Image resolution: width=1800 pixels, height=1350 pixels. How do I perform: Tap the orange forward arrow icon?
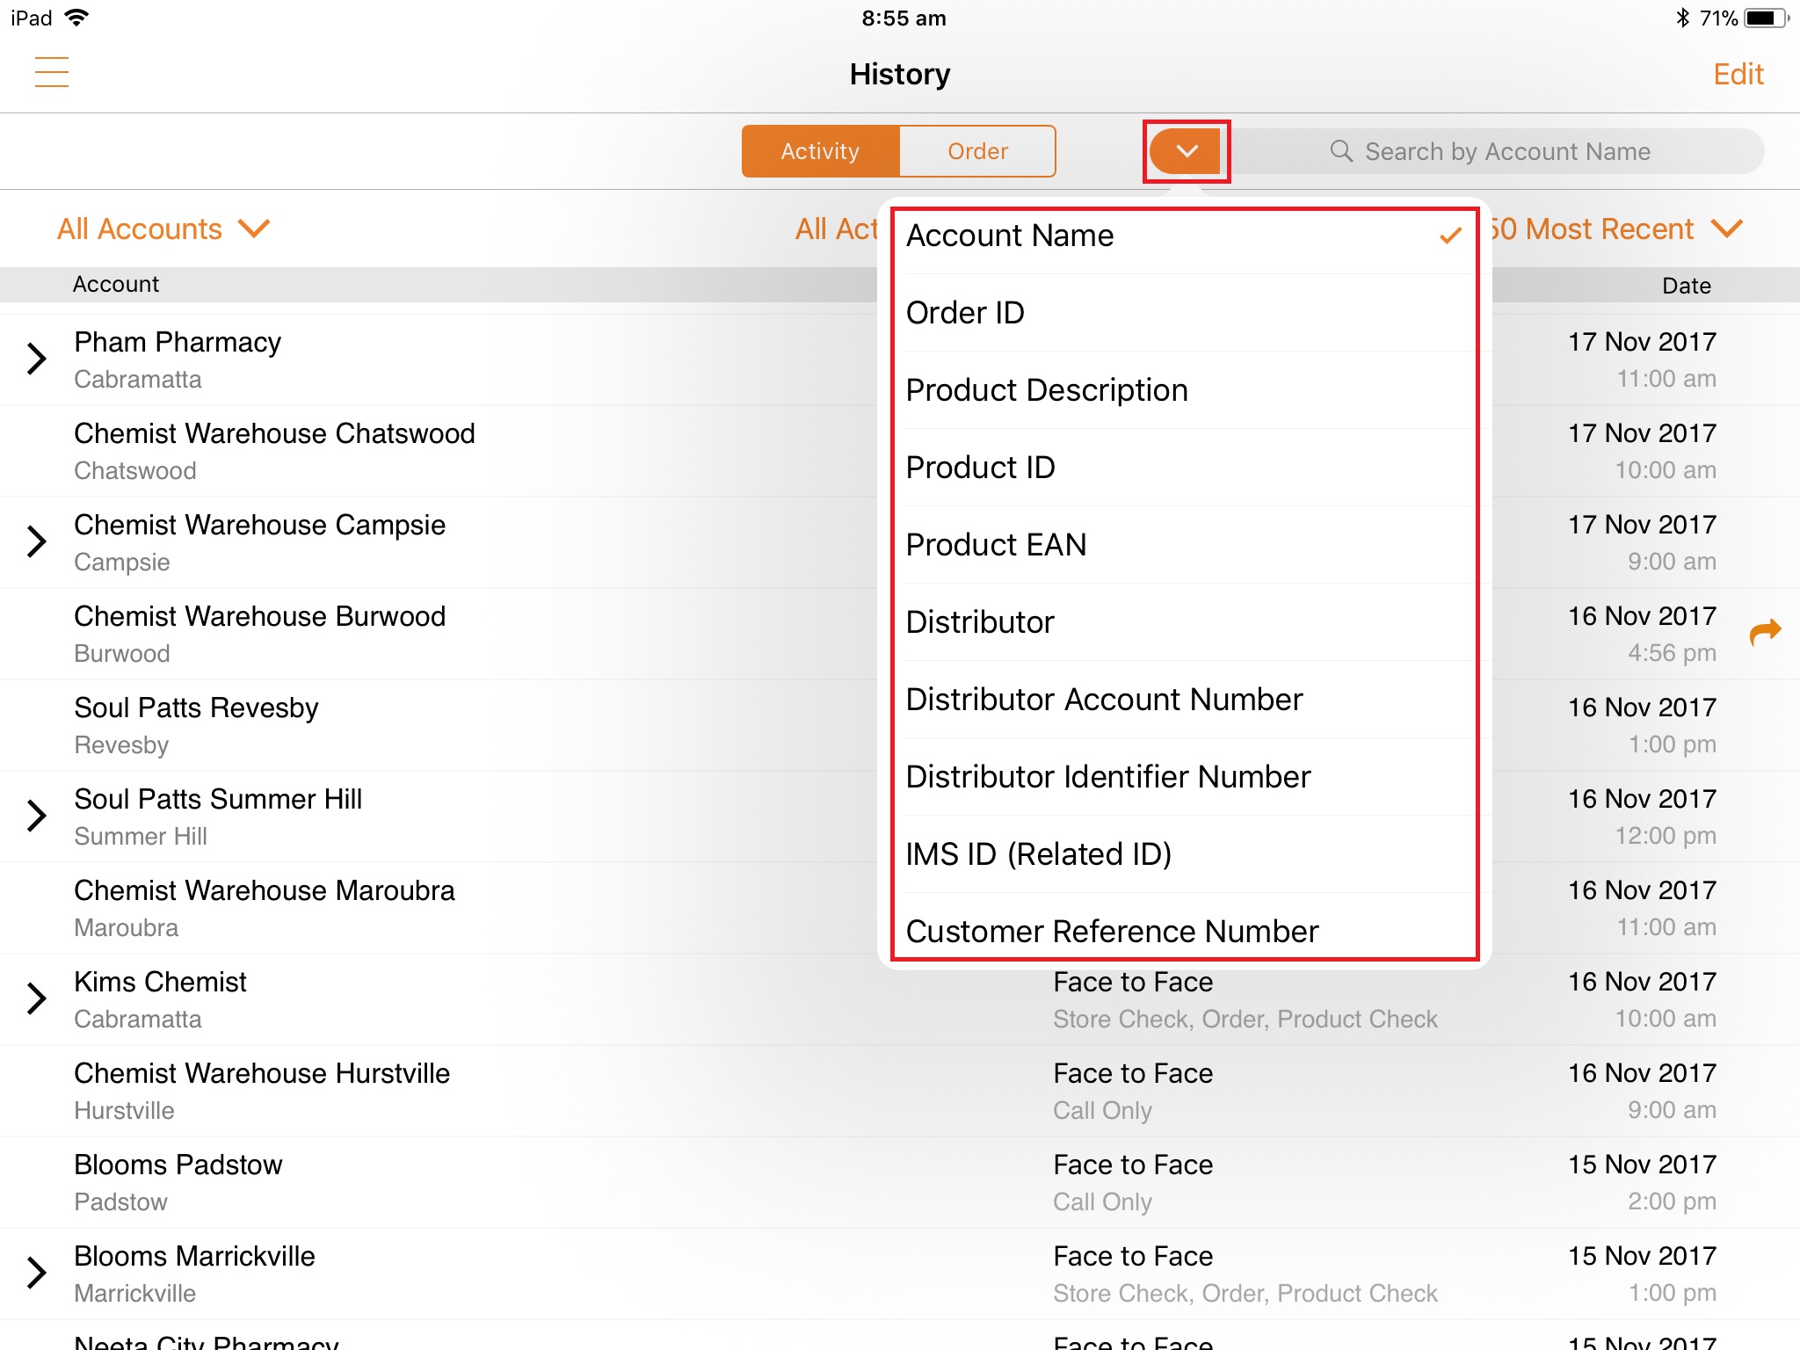[x=1764, y=631]
